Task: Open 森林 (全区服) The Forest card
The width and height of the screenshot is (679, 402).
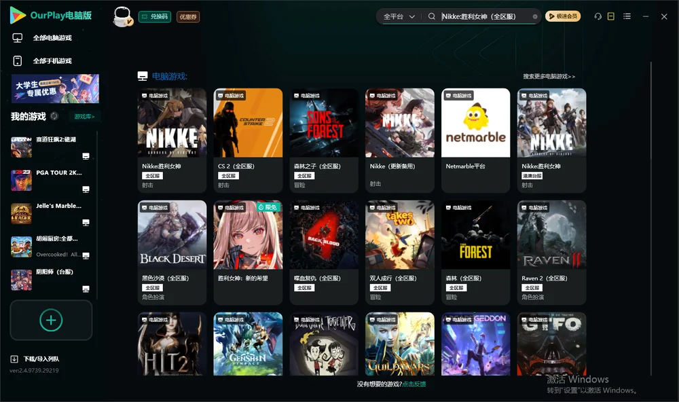Action: tap(475, 253)
